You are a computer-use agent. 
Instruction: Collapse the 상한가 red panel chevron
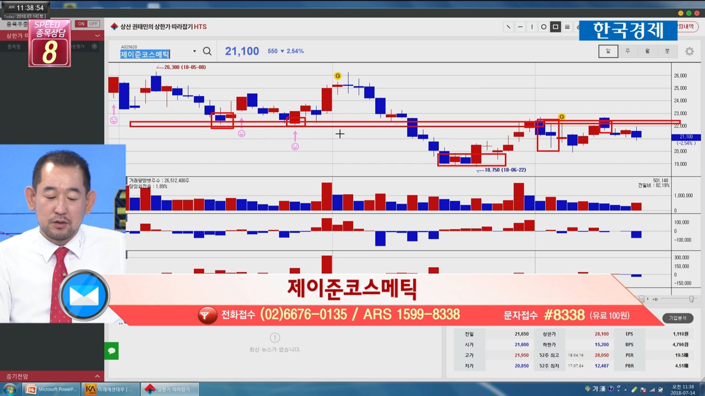coord(97,36)
